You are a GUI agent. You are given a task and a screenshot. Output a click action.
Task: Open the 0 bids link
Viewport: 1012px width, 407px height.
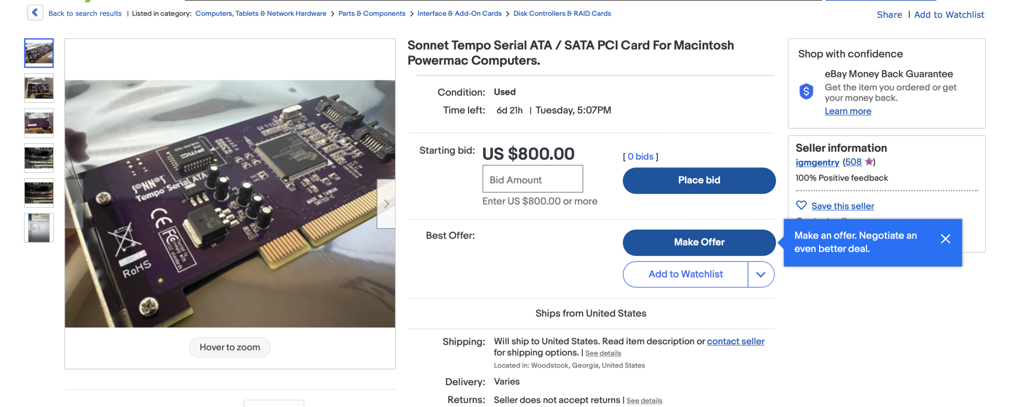point(641,157)
